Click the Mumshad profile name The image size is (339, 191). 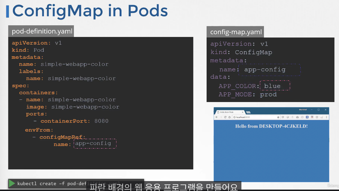[303, 110]
